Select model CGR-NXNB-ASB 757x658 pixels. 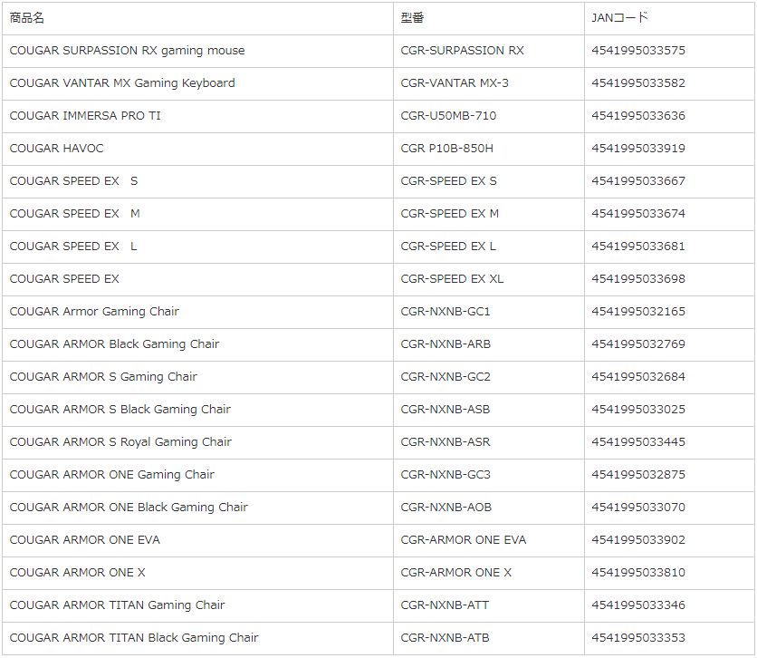446,409
